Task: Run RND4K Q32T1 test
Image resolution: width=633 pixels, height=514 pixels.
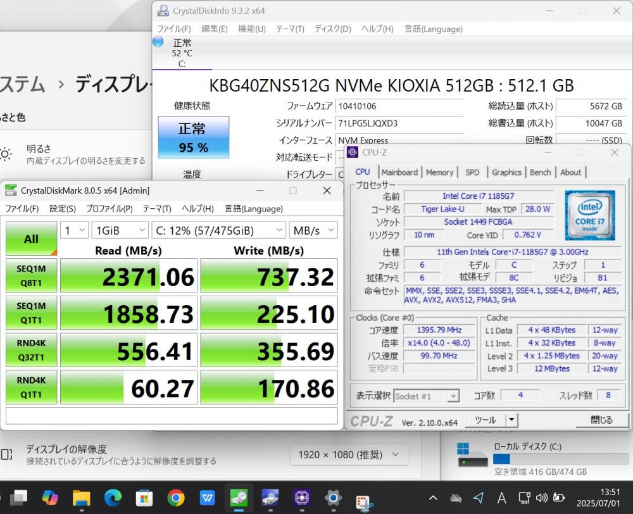Action: (32, 350)
